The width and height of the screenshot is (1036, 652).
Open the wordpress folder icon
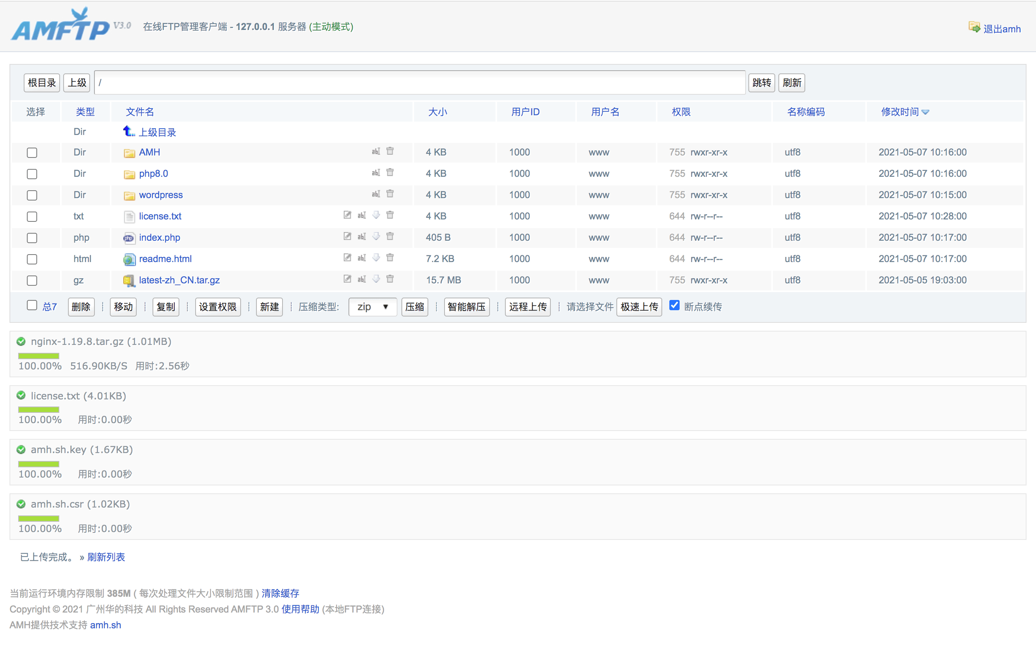click(x=129, y=195)
